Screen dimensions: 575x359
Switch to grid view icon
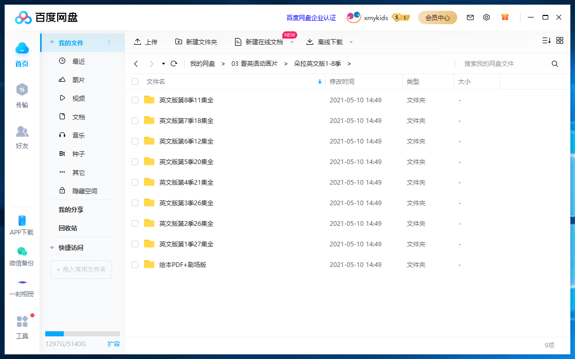click(560, 40)
